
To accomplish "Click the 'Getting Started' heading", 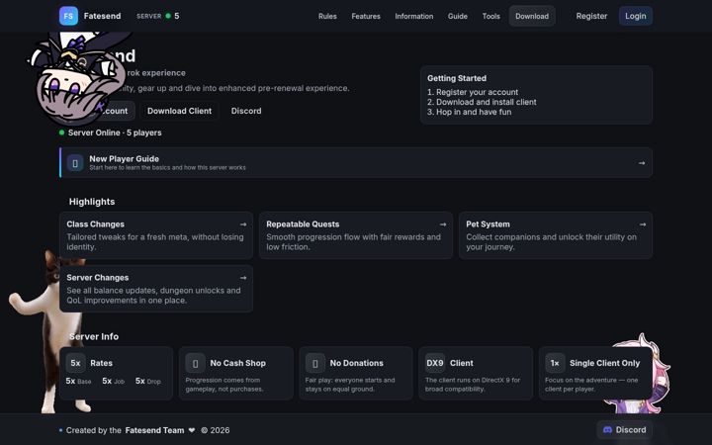I will click(457, 78).
